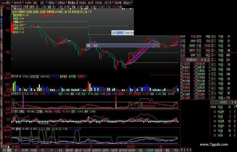Click the lock icon beside 图形叠加
This screenshot has width=237, height=152.
77,2
